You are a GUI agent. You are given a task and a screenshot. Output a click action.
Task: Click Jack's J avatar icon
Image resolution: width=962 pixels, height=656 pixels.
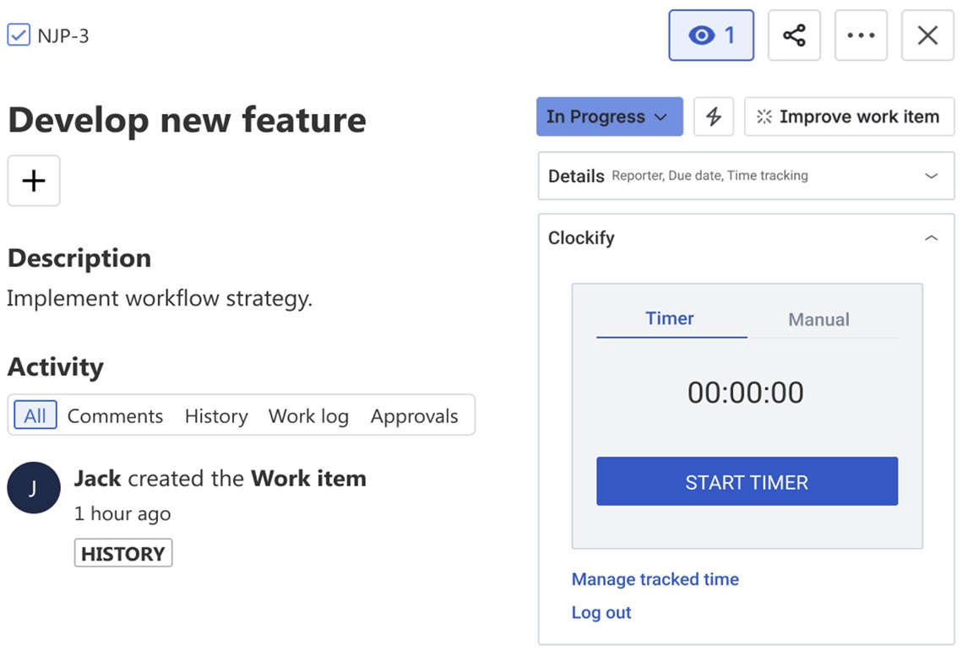point(34,488)
